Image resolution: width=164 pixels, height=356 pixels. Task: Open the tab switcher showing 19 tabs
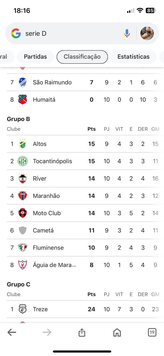point(152,332)
